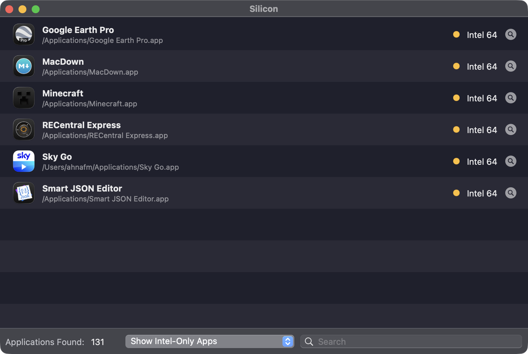Image resolution: width=528 pixels, height=354 pixels.
Task: Click the search field's magnifying glass icon
Action: coord(309,342)
